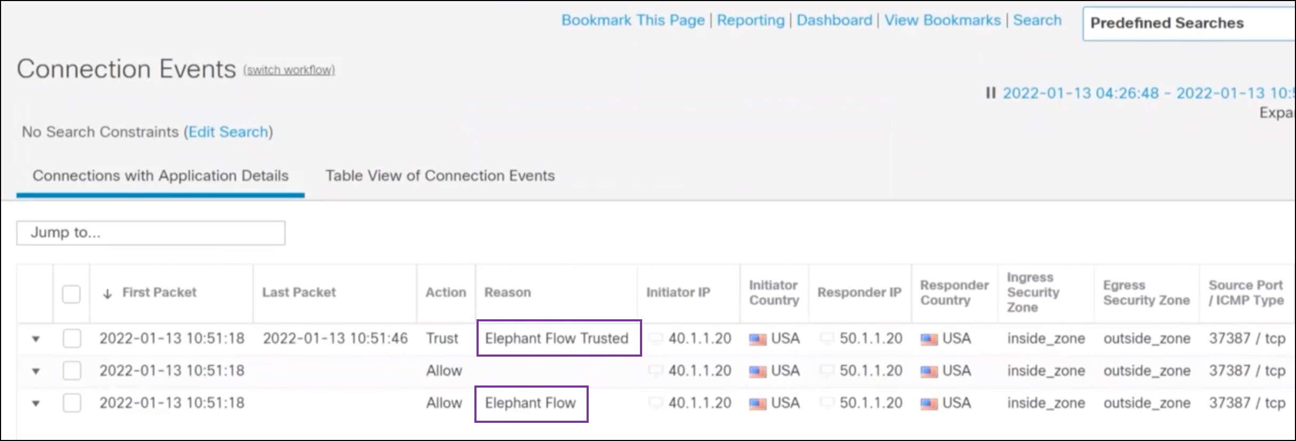Screen dimensions: 1296x441
Task: Select Connections with Application Details tab
Action: point(160,176)
